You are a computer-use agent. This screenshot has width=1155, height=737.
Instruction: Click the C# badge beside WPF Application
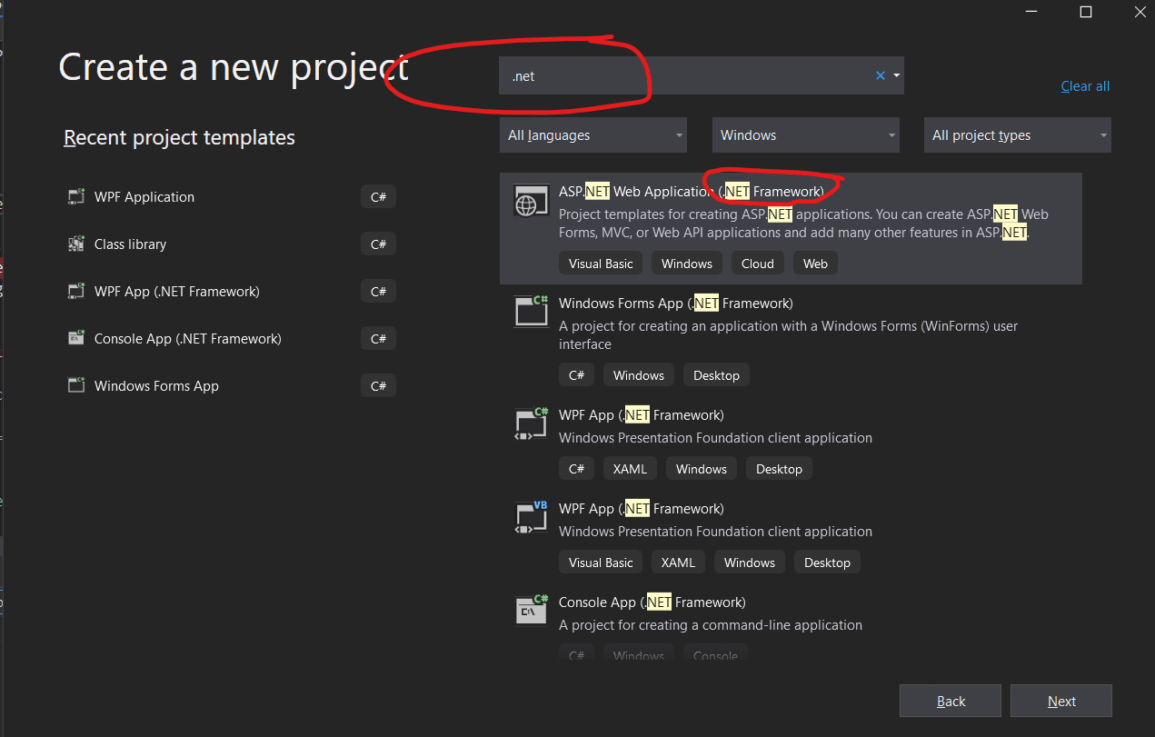click(x=379, y=197)
